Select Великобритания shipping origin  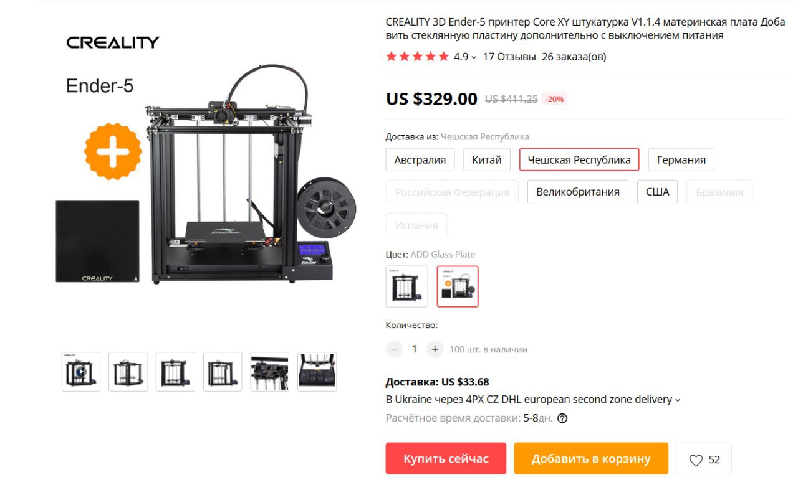[578, 192]
